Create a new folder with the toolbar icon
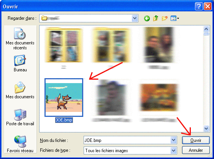Viewport: 214px width, 159px height. point(165,18)
